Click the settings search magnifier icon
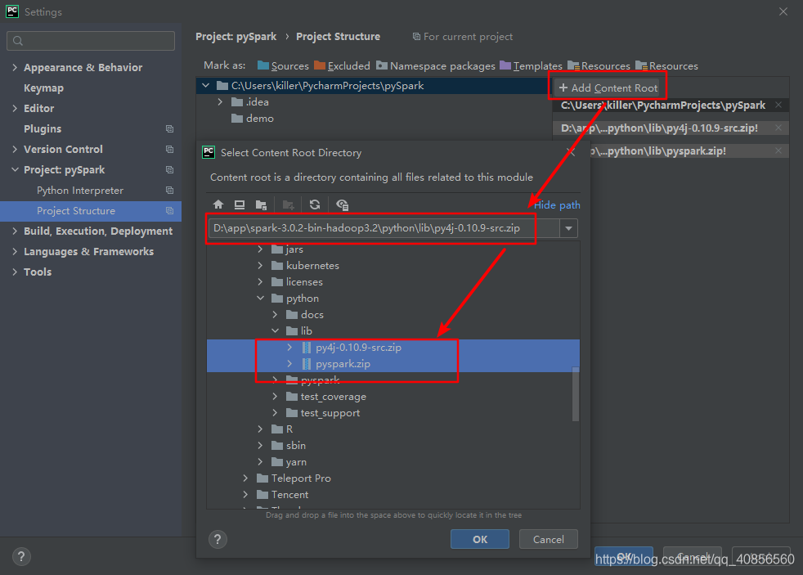Viewport: 803px width, 575px height. (18, 41)
